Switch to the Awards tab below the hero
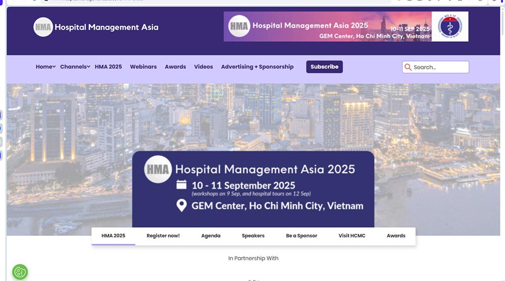 click(396, 236)
